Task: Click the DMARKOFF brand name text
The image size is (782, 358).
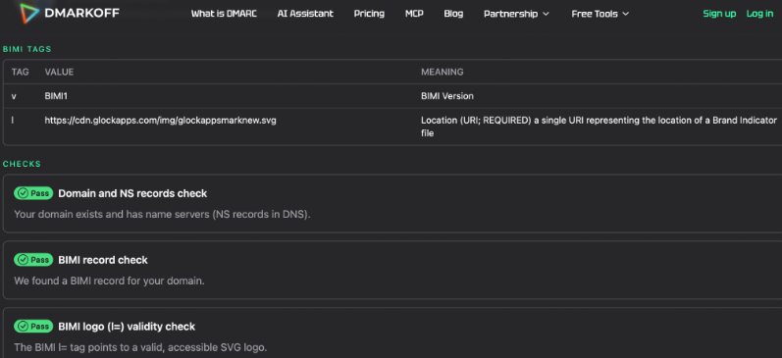Action: 81,13
